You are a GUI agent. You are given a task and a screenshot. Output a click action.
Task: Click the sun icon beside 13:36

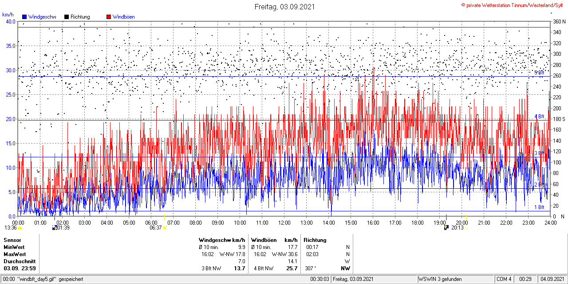coord(20,228)
